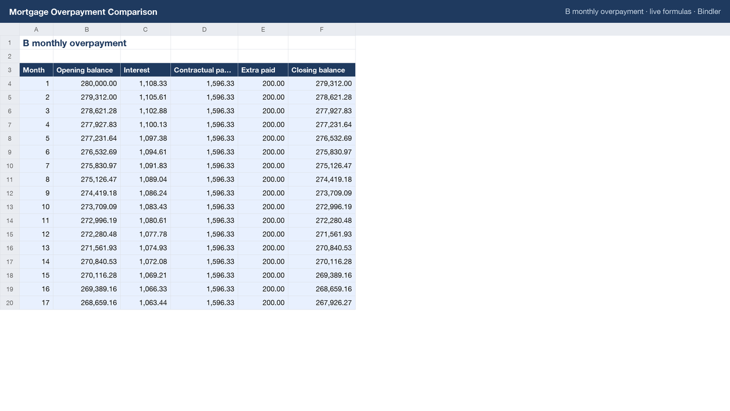Select interest cell 1,072.08
The image size is (730, 411).
pyautogui.click(x=145, y=262)
